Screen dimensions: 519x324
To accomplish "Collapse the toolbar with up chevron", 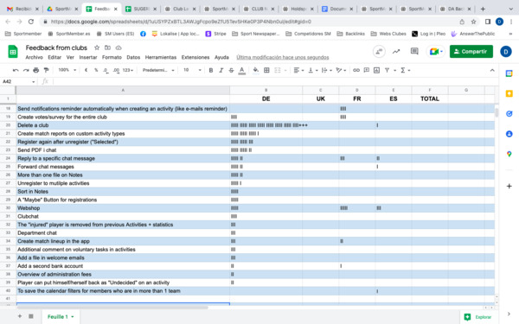I will (x=492, y=70).
